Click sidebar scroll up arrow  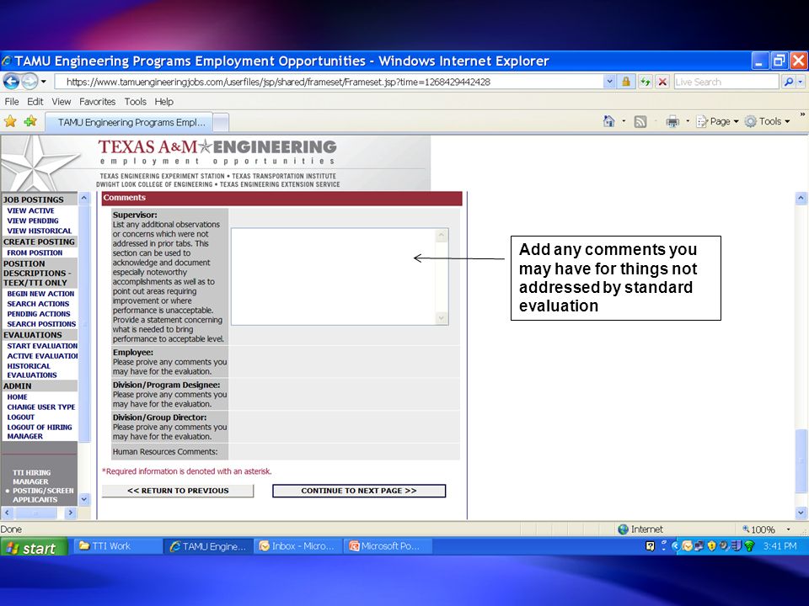pos(84,199)
